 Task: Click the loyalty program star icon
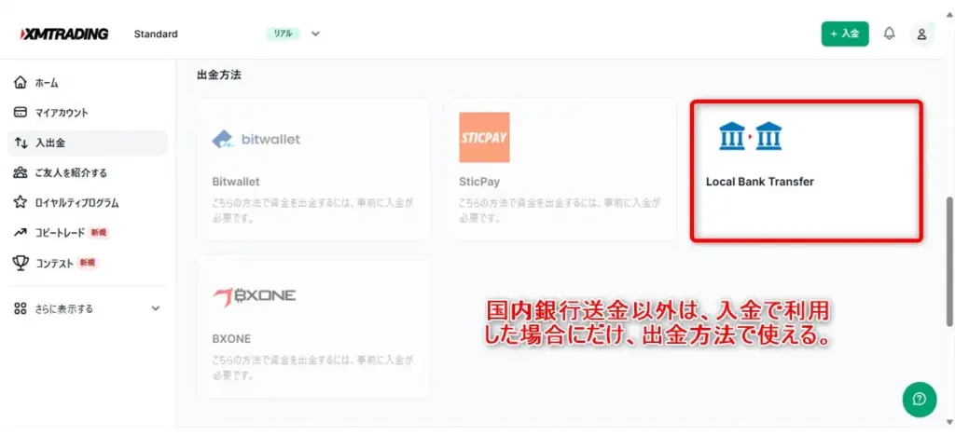click(x=21, y=202)
